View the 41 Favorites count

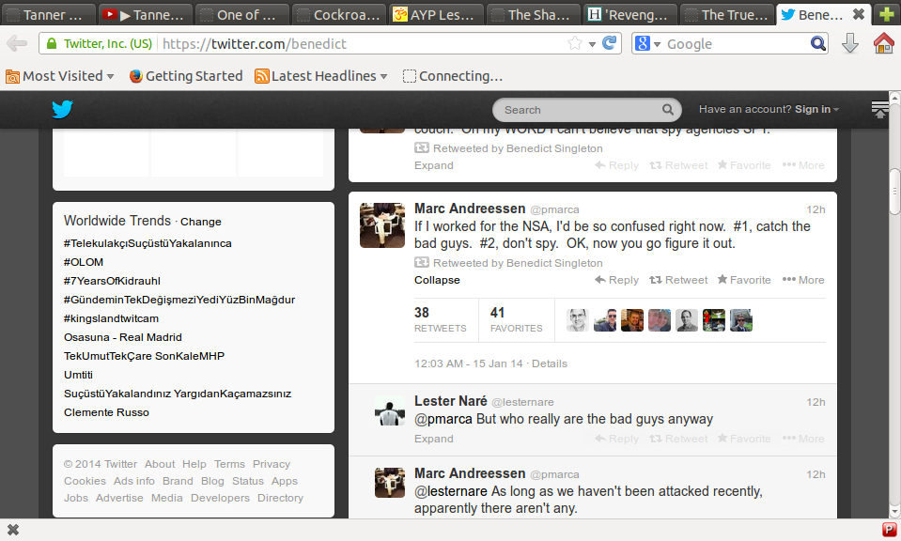pos(516,319)
